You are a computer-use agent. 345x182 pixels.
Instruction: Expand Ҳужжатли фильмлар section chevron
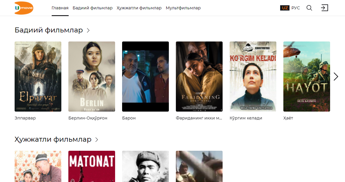pos(97,140)
